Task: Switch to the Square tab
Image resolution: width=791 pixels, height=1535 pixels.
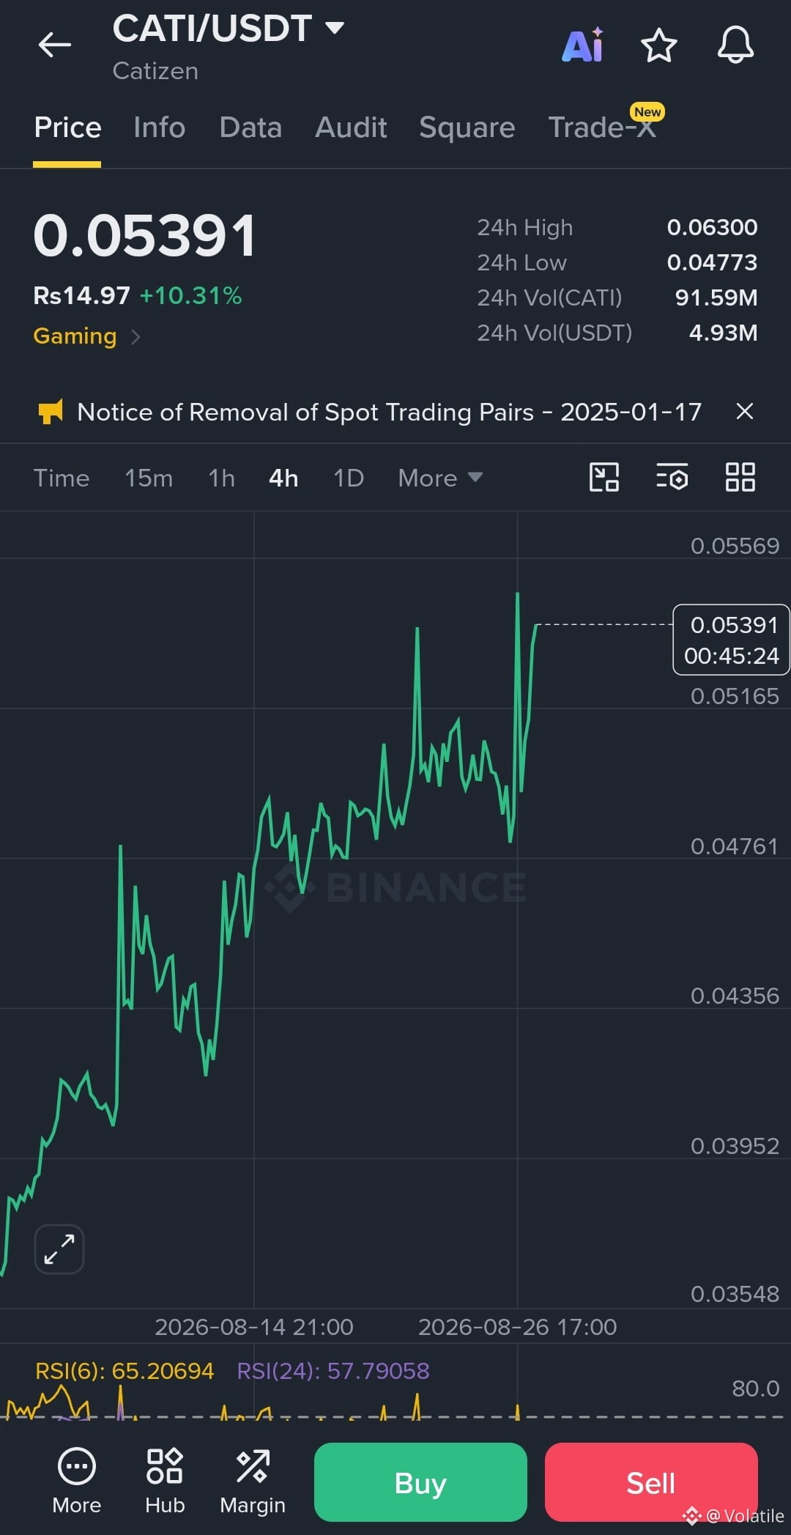Action: (x=467, y=127)
